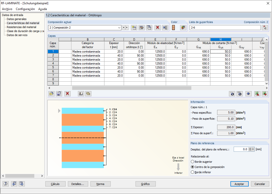Create a new composition

134,28
